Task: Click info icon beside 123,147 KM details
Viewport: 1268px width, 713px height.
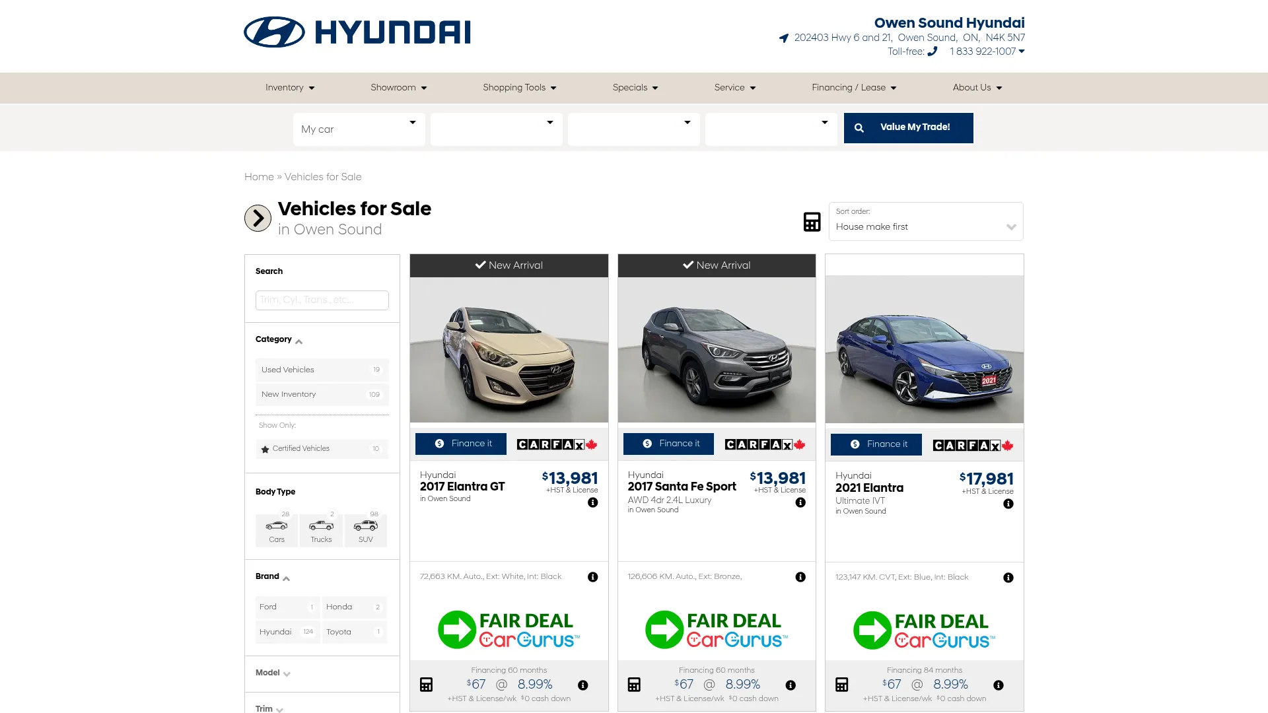Action: (x=1008, y=578)
